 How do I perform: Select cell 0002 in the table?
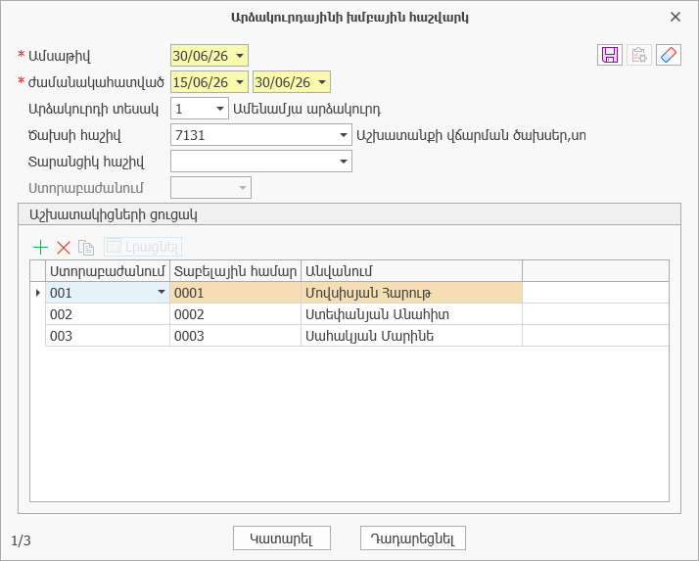pyautogui.click(x=235, y=314)
